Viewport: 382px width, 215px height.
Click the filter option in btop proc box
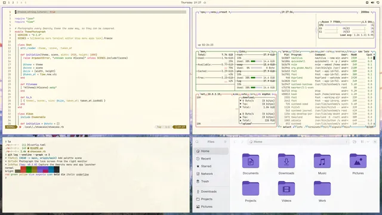tap(295, 52)
